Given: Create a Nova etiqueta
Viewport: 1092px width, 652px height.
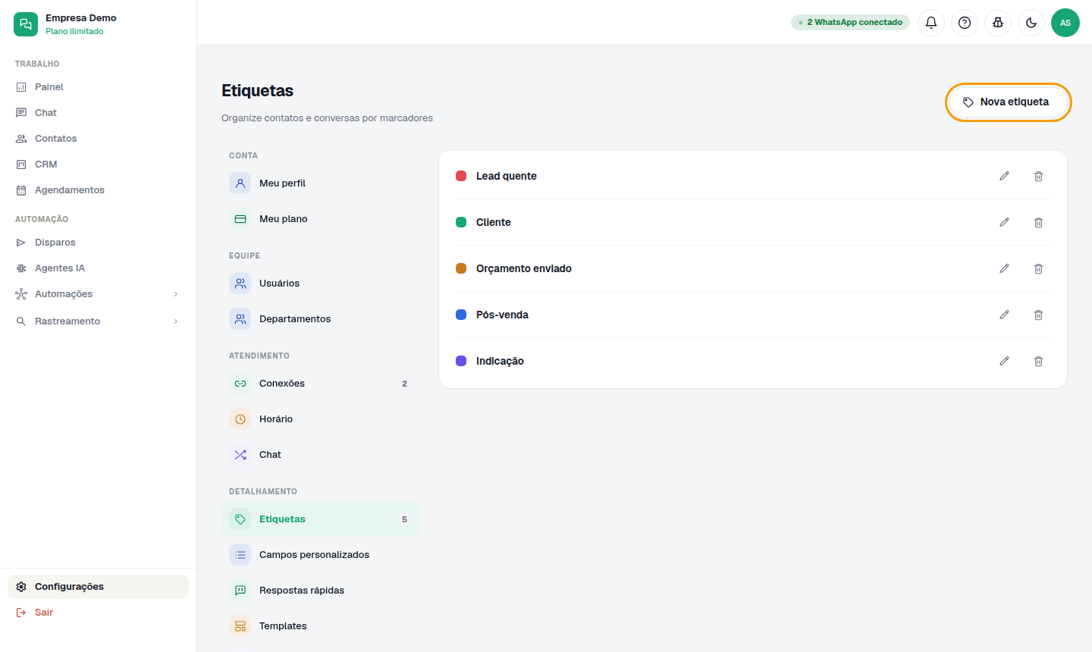Looking at the screenshot, I should (x=1008, y=102).
